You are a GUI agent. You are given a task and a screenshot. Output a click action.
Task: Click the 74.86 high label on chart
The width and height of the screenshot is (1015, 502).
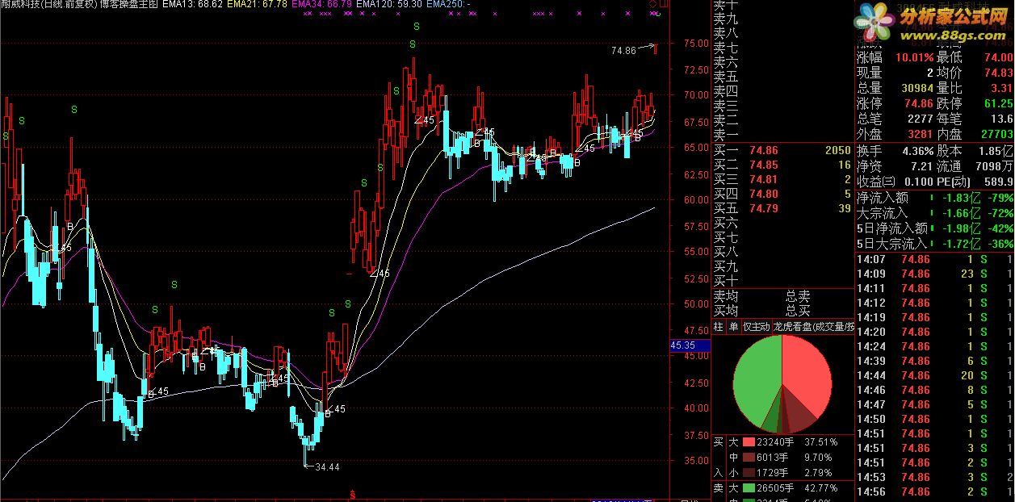[x=624, y=51]
